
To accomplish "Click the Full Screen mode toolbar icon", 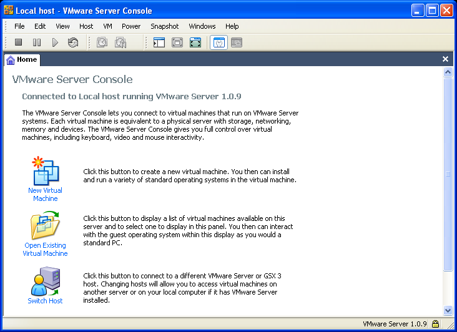I will 195,42.
